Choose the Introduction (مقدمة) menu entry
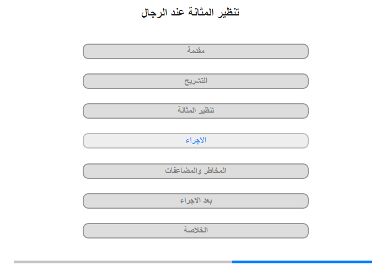Screen dimensions: 386x265 (196, 51)
